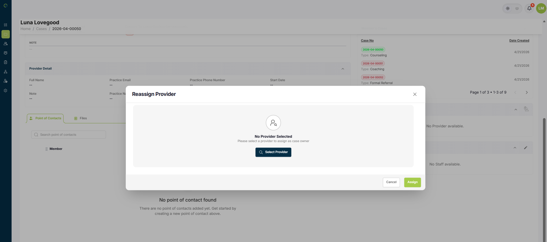This screenshot has width=547, height=242.
Task: Open case 2026-04-00051 badge
Action: 373,64
